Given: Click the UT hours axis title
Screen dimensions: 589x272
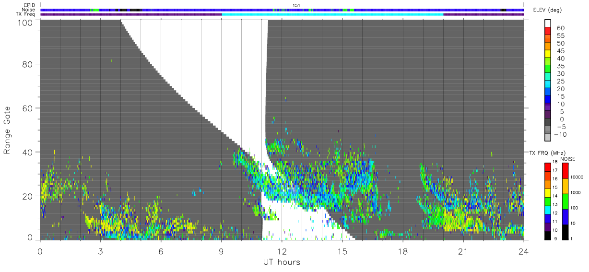Looking at the screenshot, I should (x=282, y=262).
